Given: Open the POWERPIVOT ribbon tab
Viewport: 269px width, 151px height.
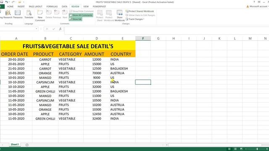Looking at the screenshot, I should pyautogui.click(x=99, y=7).
